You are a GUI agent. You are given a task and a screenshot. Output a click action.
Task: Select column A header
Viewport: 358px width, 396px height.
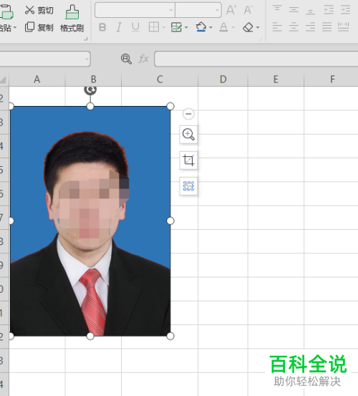37,79
